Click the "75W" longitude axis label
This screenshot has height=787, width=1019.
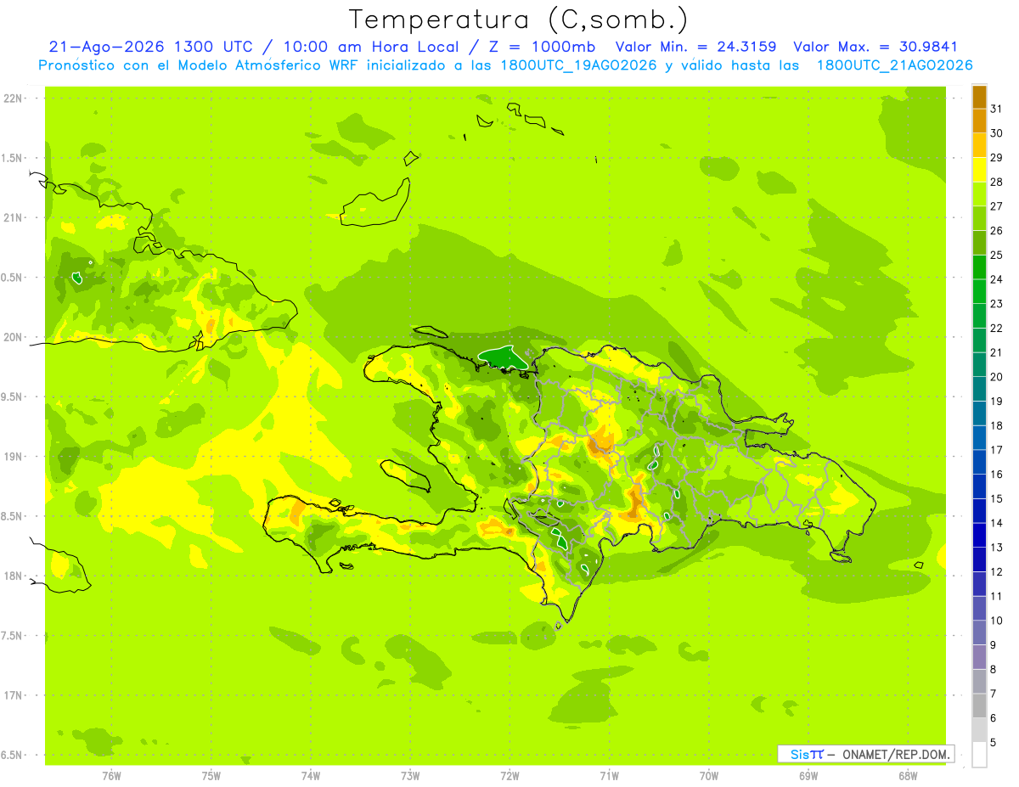(211, 775)
